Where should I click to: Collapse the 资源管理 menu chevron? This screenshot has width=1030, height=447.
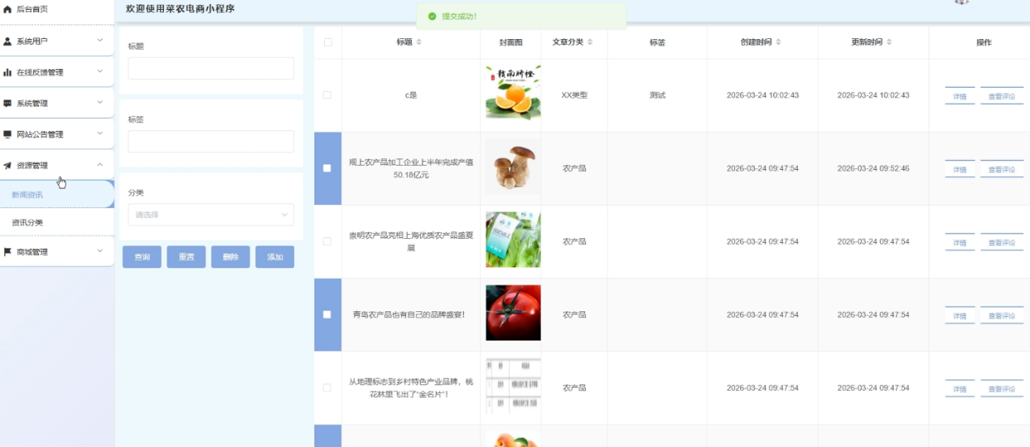coord(100,165)
